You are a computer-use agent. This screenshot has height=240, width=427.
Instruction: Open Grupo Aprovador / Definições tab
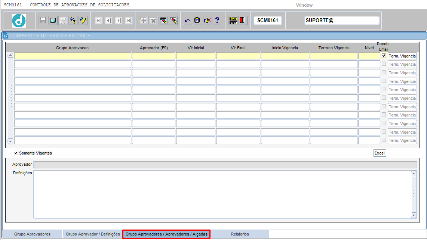click(93, 234)
